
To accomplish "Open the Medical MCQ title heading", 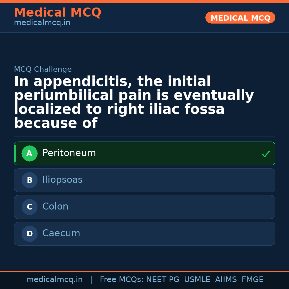I will pyautogui.click(x=58, y=13).
